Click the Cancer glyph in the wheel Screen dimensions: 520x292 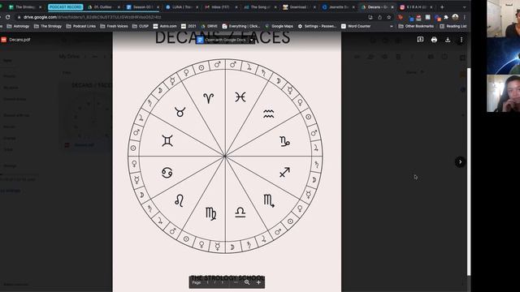pyautogui.click(x=167, y=173)
